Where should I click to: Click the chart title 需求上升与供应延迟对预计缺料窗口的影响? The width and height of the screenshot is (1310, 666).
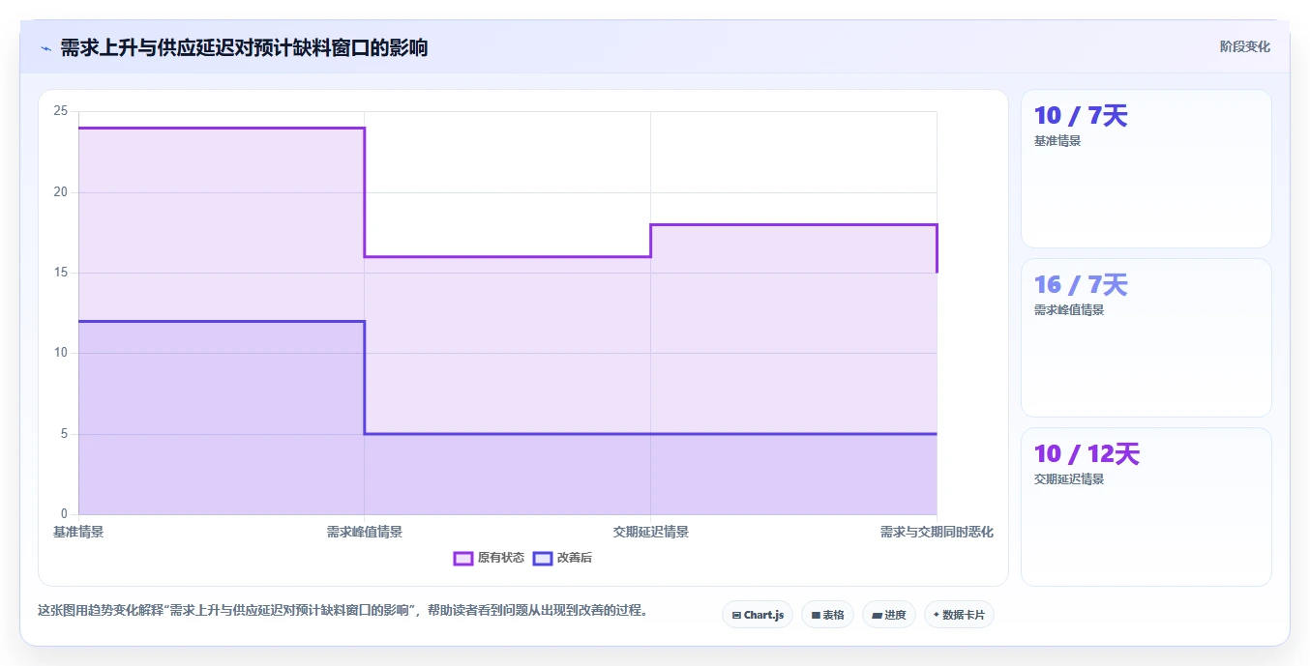coord(244,47)
